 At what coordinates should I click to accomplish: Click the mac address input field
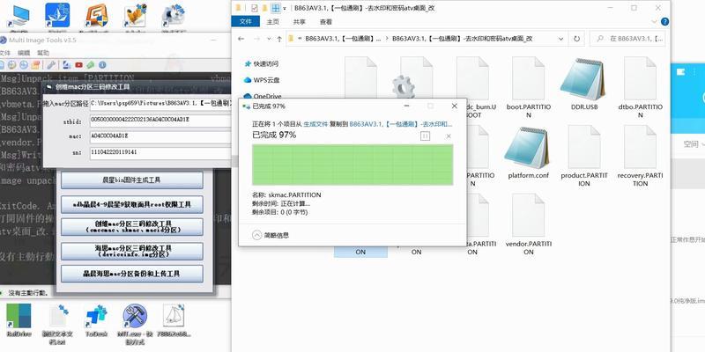[x=160, y=136]
